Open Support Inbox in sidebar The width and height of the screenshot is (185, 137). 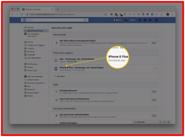click(x=32, y=93)
